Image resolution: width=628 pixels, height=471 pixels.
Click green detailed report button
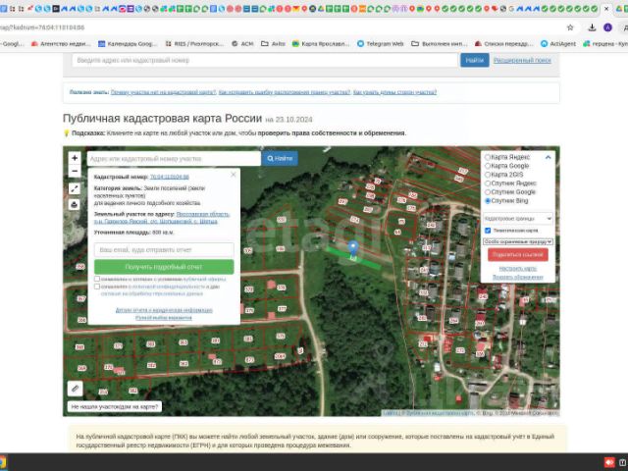(164, 267)
